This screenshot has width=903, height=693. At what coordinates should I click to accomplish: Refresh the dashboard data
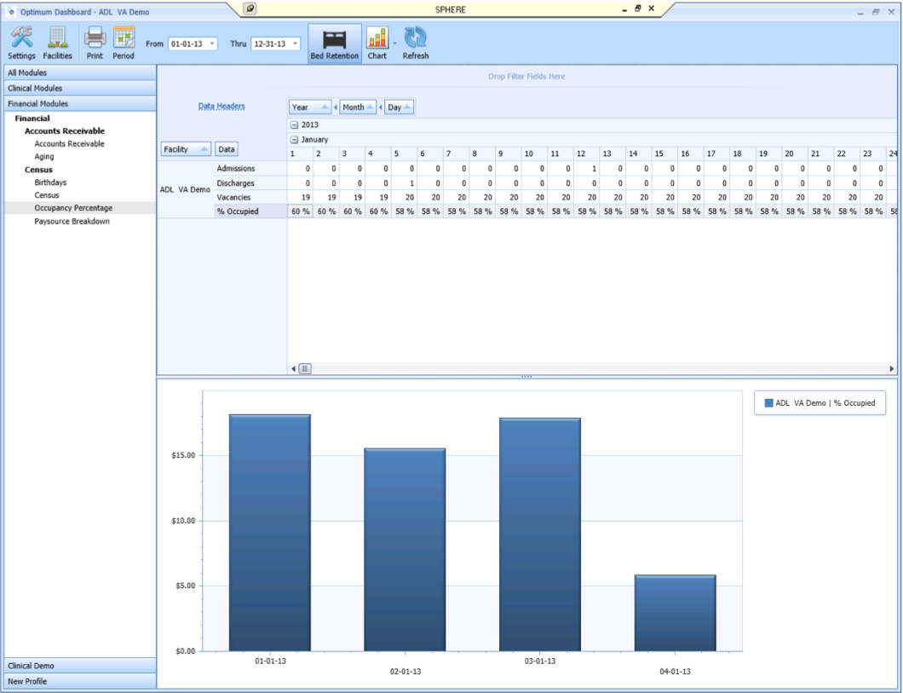(416, 41)
